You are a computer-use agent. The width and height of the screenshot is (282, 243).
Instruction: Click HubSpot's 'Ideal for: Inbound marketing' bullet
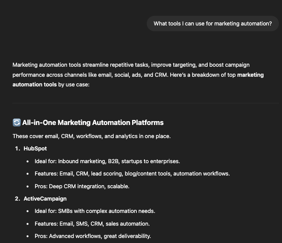[x=107, y=161]
